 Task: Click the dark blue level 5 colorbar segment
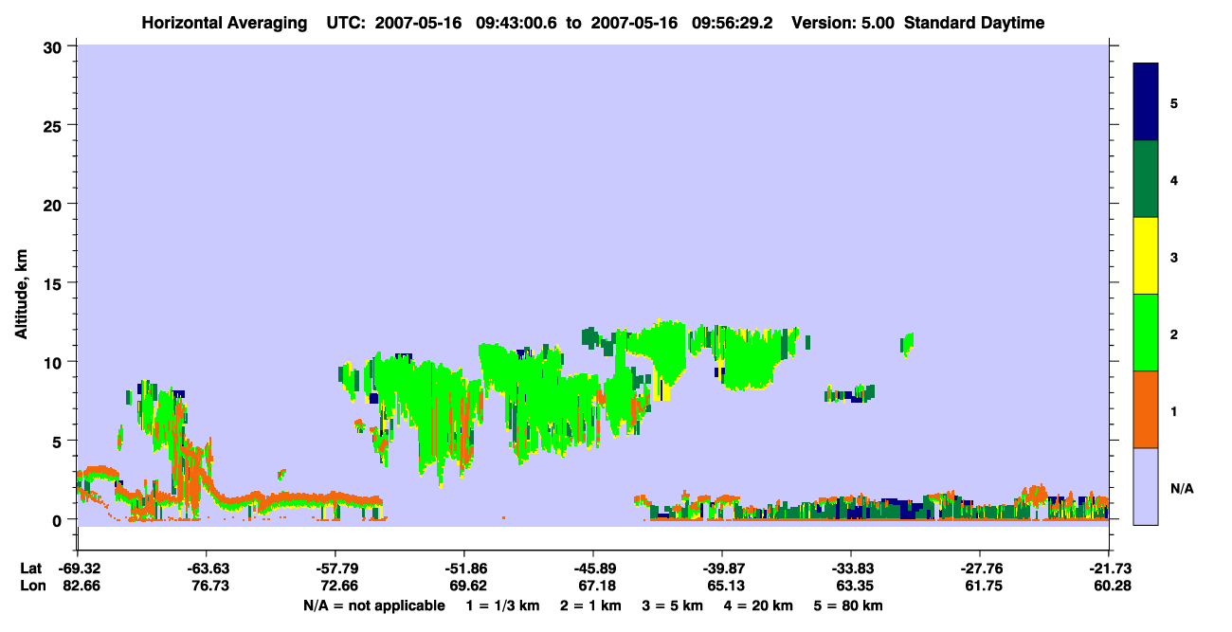tap(1146, 102)
